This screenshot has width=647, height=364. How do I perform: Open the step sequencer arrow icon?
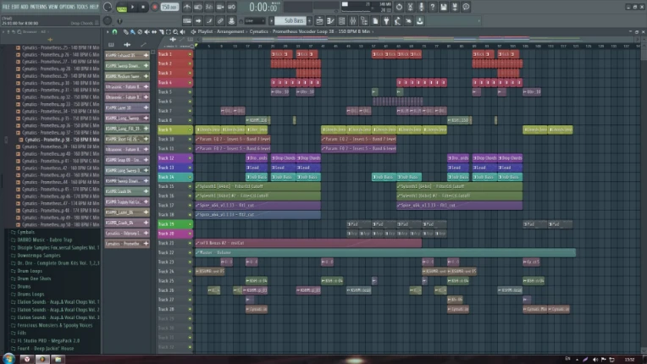198,20
